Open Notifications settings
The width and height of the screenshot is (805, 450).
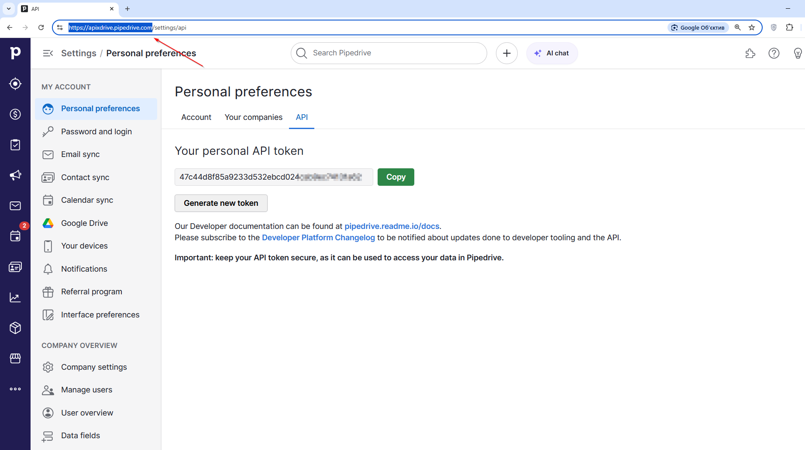pos(96,269)
